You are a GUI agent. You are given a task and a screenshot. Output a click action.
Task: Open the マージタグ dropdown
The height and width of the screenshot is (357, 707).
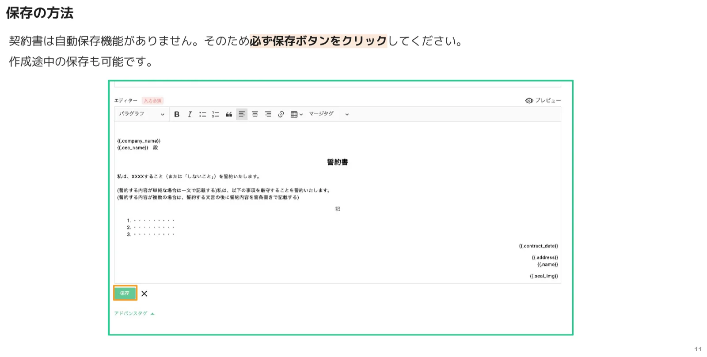329,114
